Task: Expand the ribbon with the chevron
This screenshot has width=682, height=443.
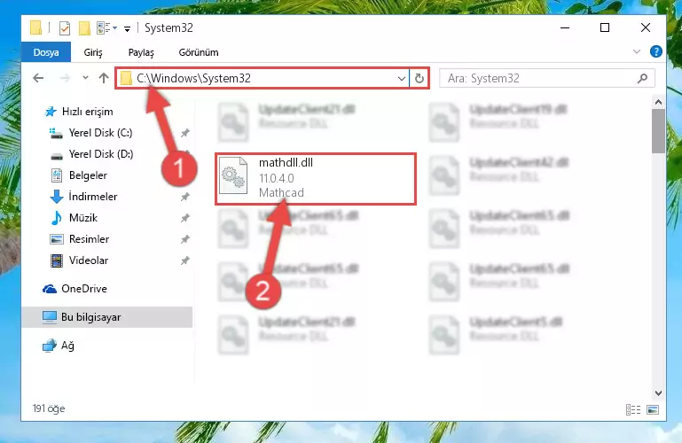Action: click(637, 51)
